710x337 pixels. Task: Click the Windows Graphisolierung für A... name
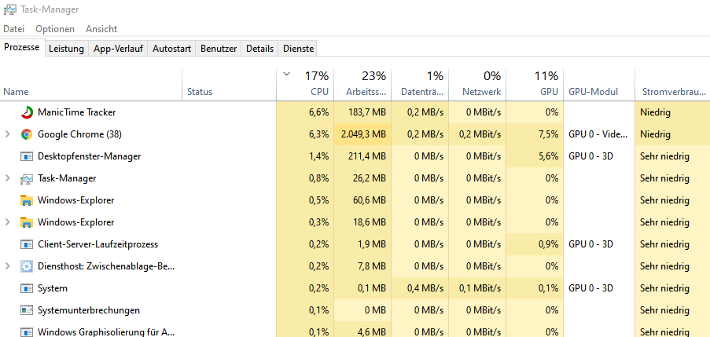(x=106, y=332)
